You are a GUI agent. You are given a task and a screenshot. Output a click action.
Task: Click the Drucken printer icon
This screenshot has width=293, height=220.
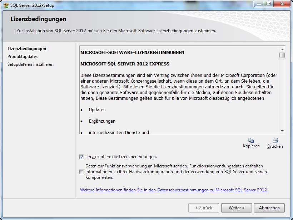pyautogui.click(x=275, y=141)
